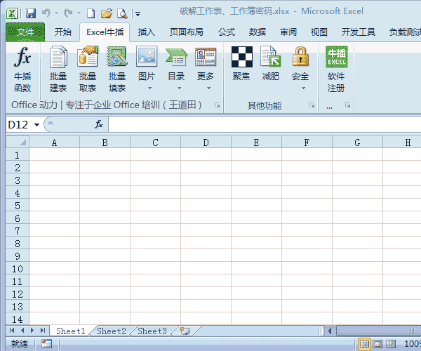Click inside the formula bar
The width and height of the screenshot is (421, 351).
coord(265,125)
